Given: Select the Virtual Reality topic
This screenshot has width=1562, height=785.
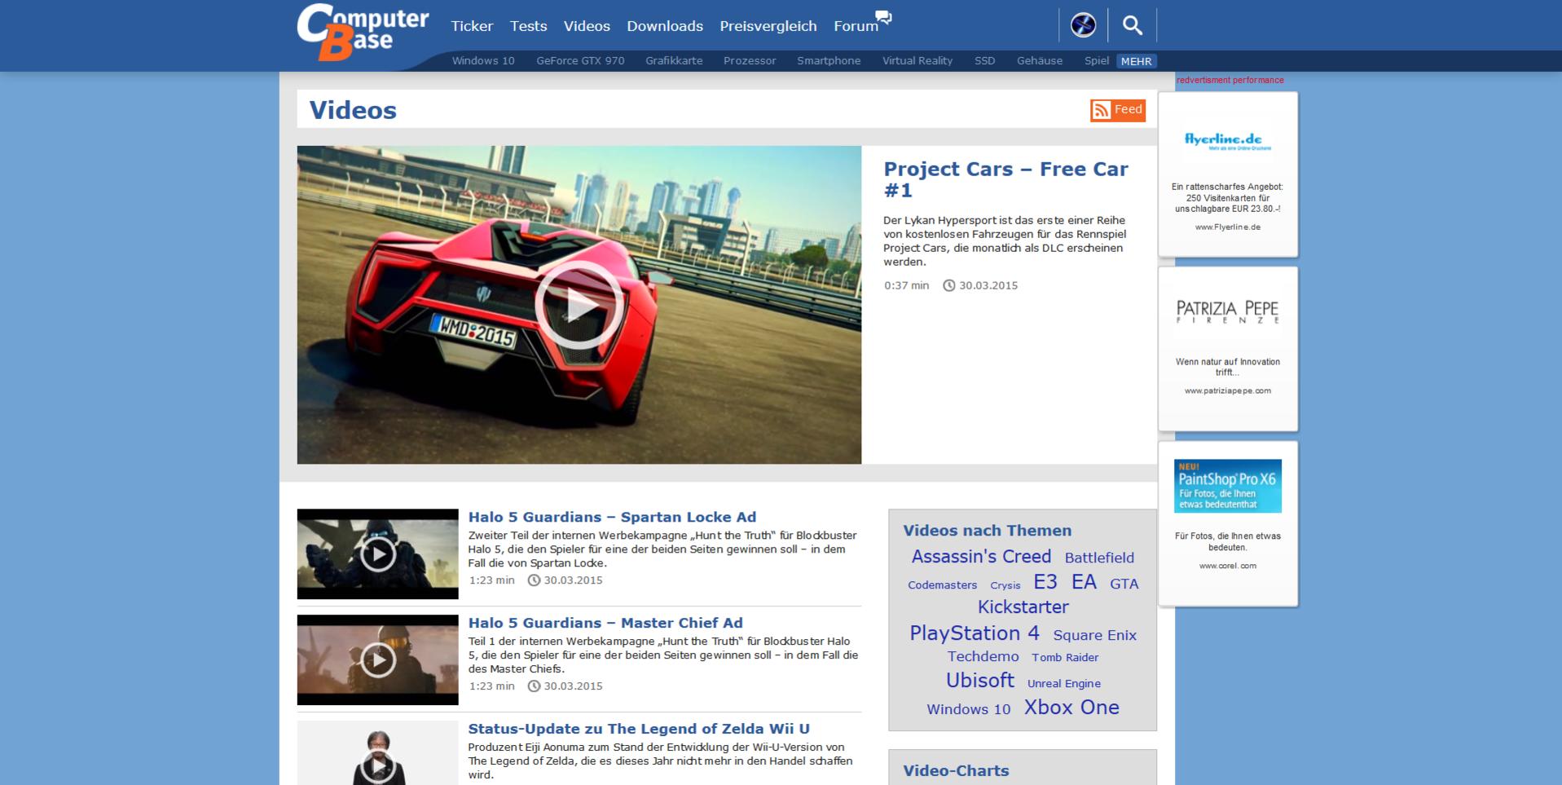Looking at the screenshot, I should (x=917, y=61).
